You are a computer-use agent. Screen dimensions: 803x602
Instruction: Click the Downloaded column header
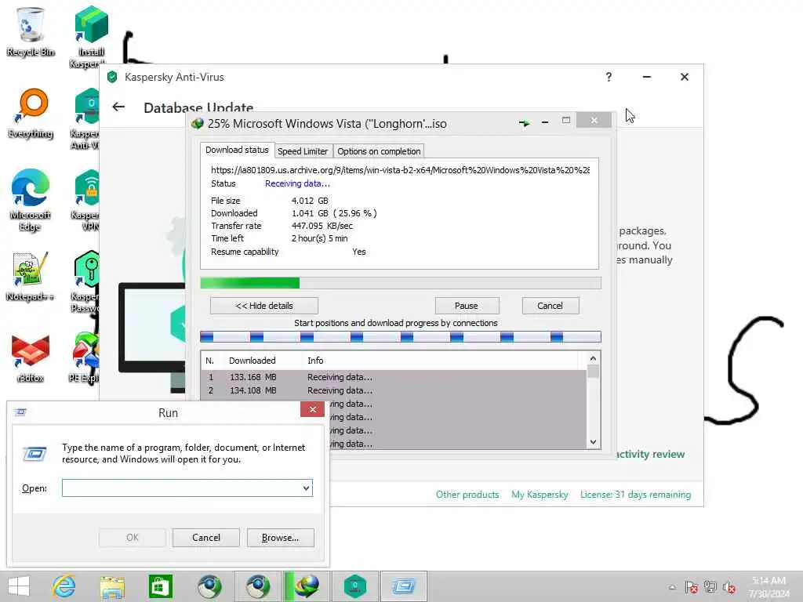252,361
